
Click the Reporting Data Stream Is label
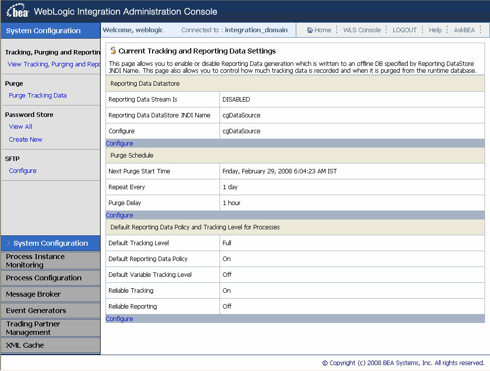pyautogui.click(x=143, y=100)
